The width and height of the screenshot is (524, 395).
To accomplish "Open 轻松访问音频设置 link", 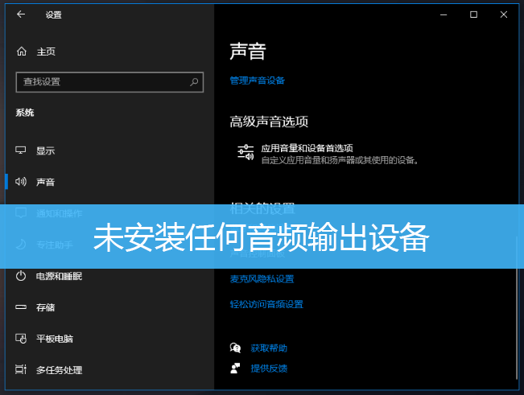I will (266, 304).
